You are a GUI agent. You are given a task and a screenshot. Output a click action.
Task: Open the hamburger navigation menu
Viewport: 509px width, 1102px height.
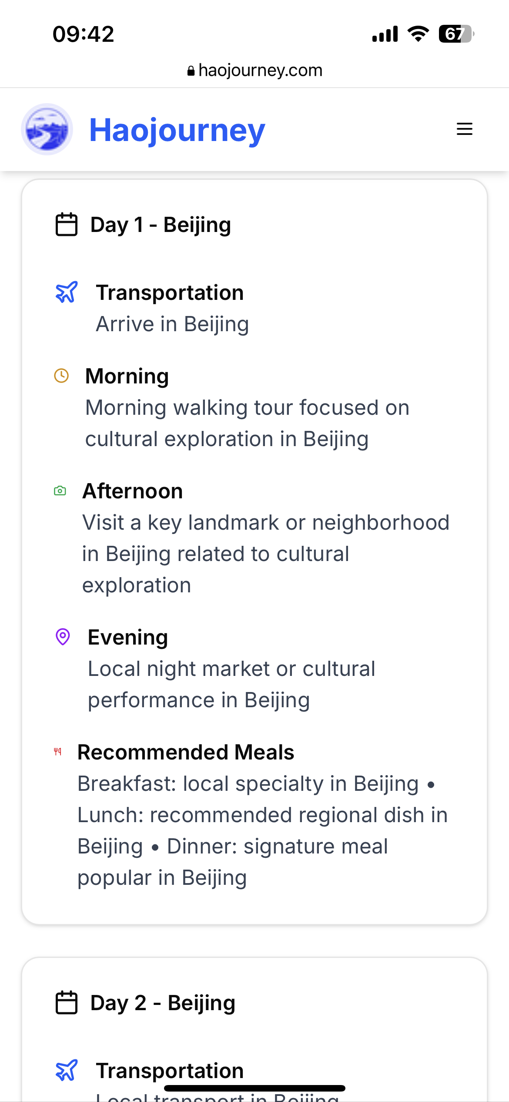464,129
